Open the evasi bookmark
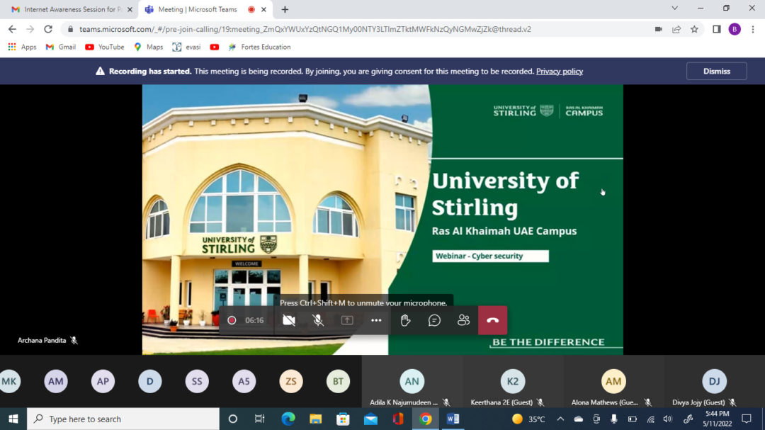The height and width of the screenshot is (430, 765). tap(186, 47)
